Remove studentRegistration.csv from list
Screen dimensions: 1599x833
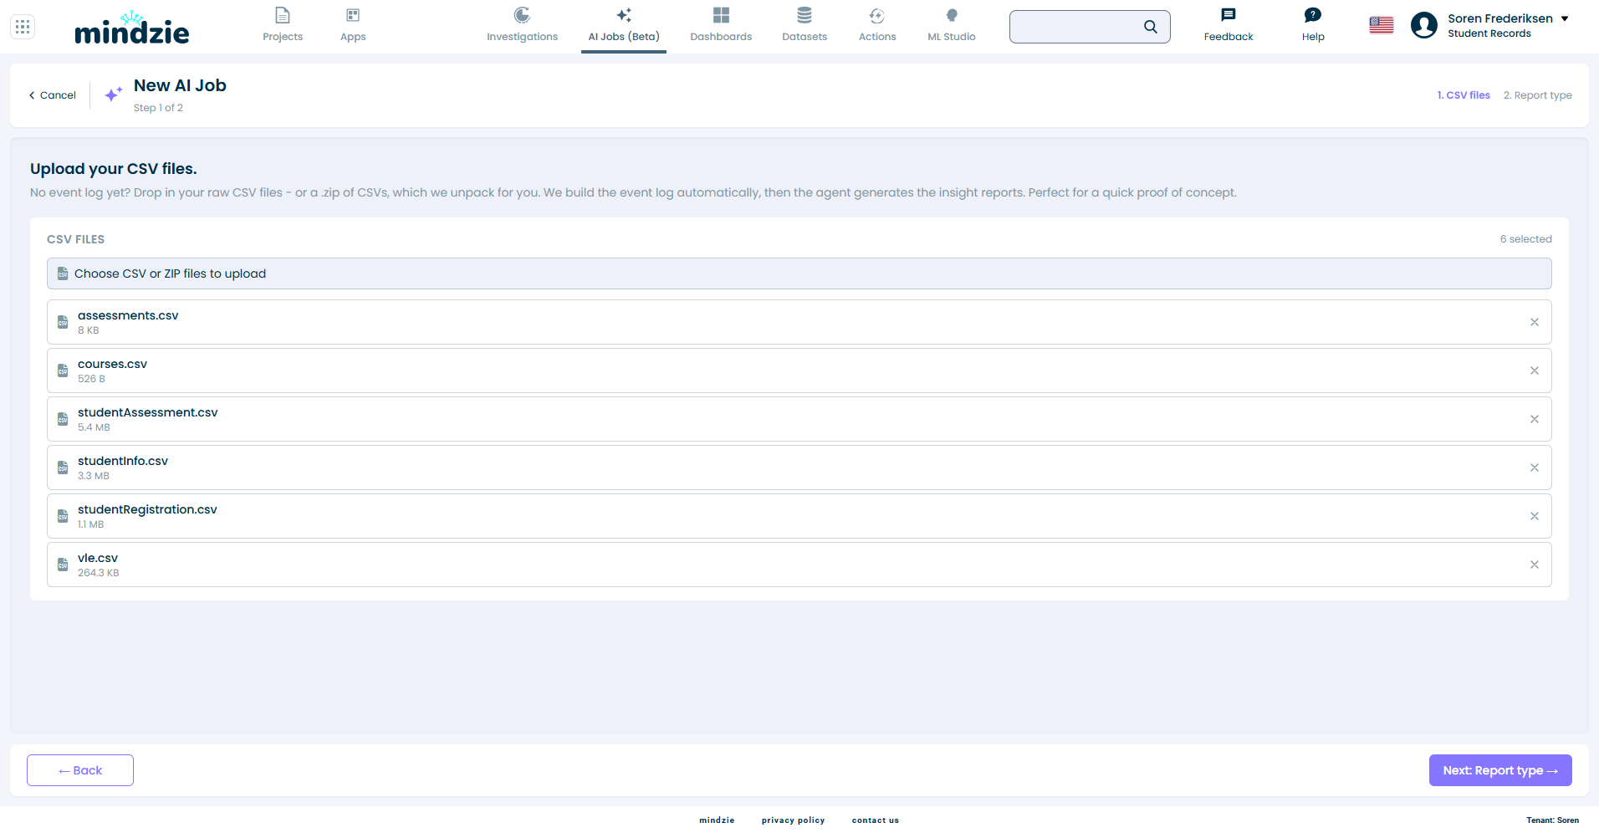click(x=1535, y=516)
